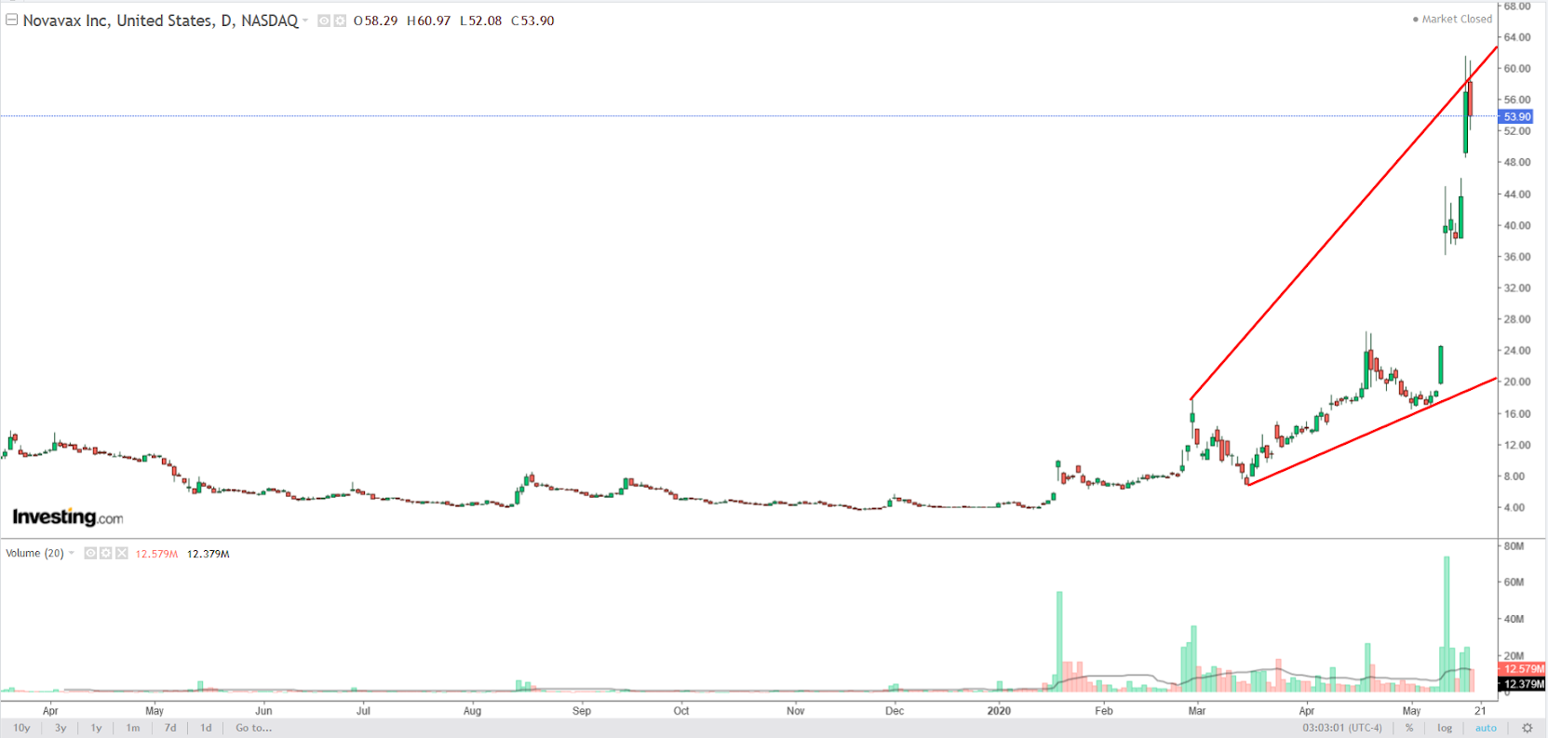Viewport: 1548px width, 738px height.
Task: Select the 1d time range
Action: pyautogui.click(x=206, y=728)
